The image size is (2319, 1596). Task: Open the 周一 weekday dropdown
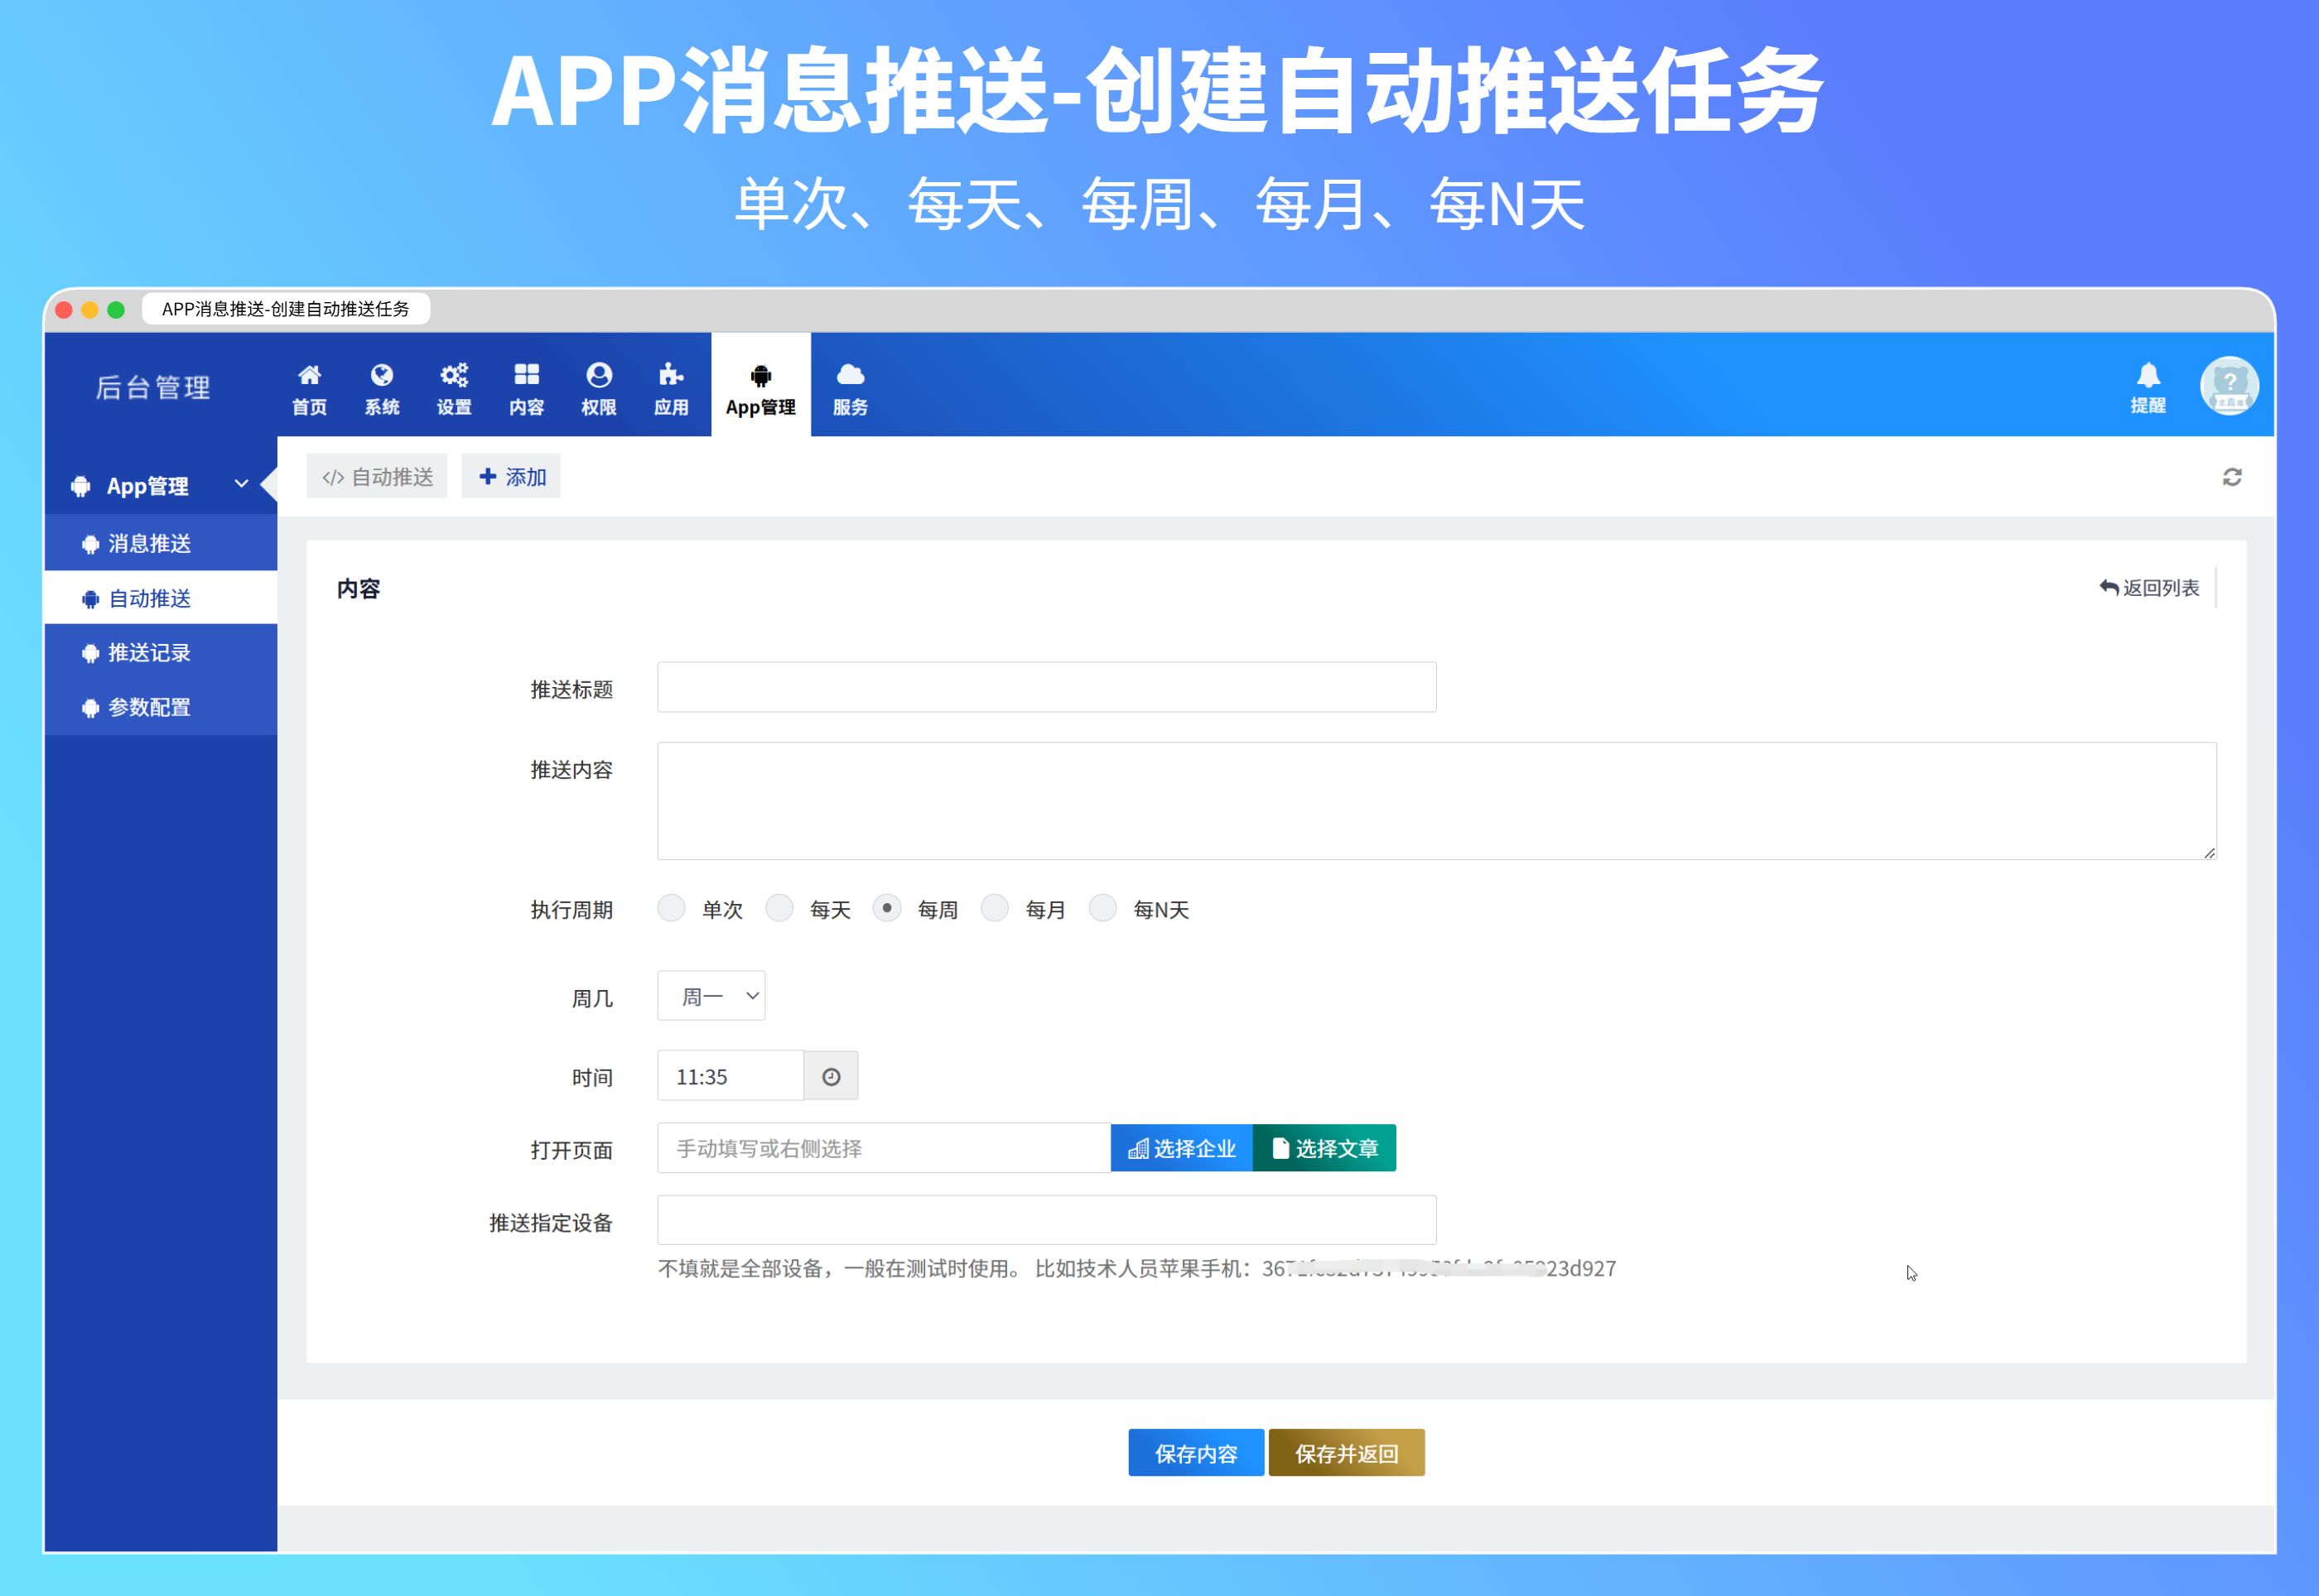coord(711,995)
